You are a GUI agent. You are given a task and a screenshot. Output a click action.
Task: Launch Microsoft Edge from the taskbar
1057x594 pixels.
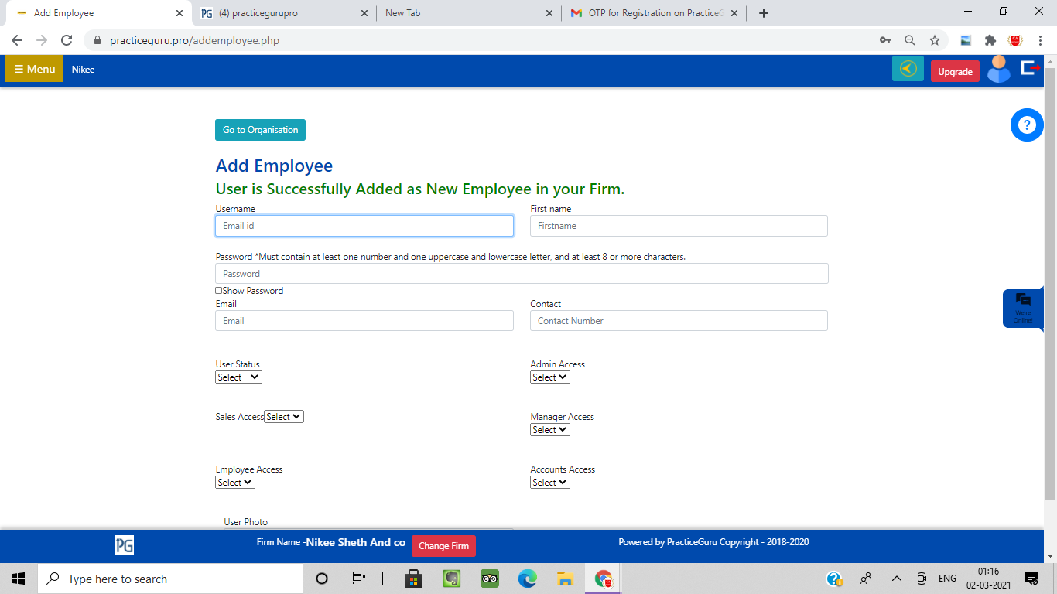click(527, 579)
